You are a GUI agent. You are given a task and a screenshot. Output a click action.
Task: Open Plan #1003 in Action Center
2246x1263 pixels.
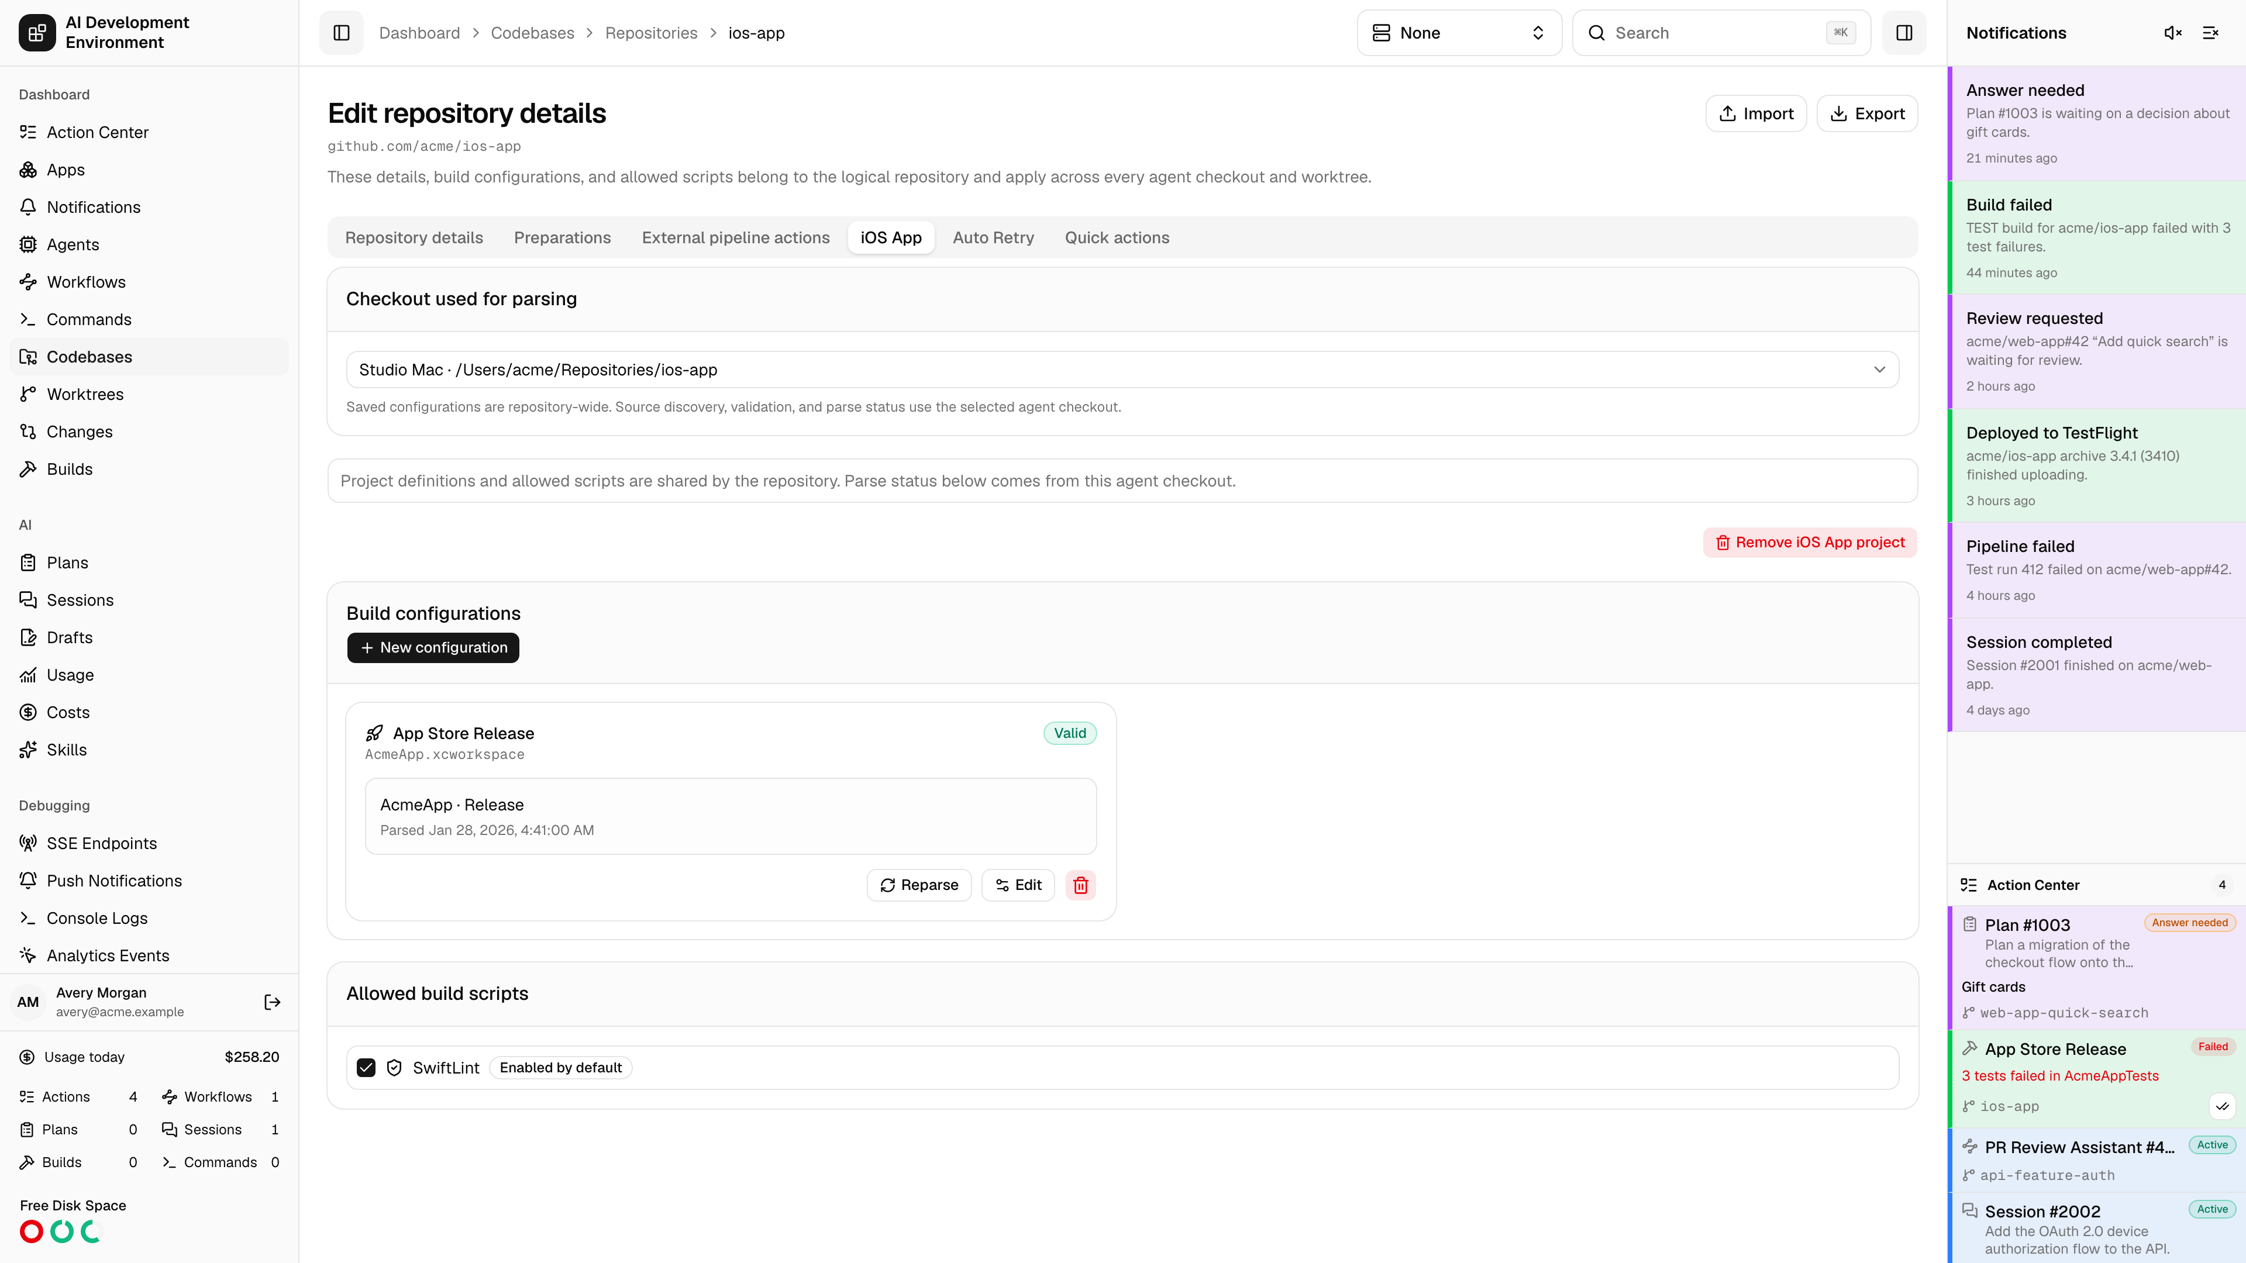point(2097,968)
